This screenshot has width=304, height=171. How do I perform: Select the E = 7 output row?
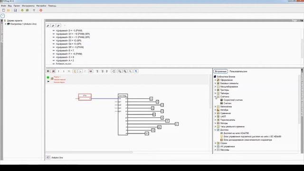[x=65, y=51]
